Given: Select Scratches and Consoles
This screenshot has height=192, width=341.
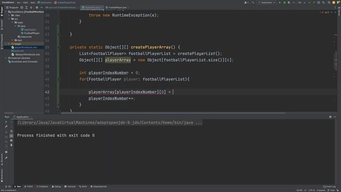Looking at the screenshot, I should [x=22, y=62].
